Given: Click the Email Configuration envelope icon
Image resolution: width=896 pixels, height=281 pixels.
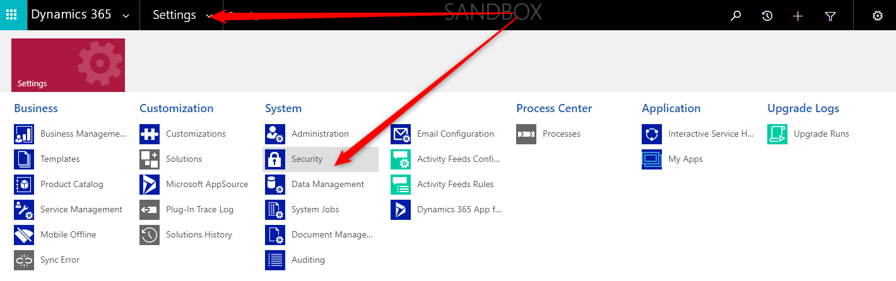Looking at the screenshot, I should point(401,134).
